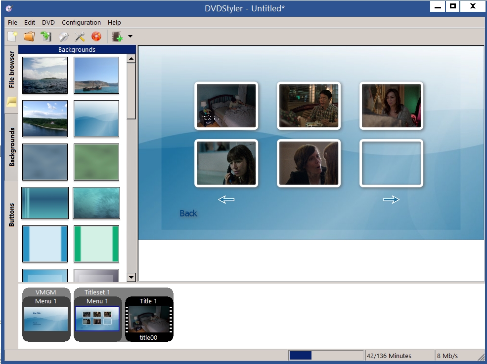Open the Edit menu
Screen dimensions: 487x364
(x=30, y=22)
